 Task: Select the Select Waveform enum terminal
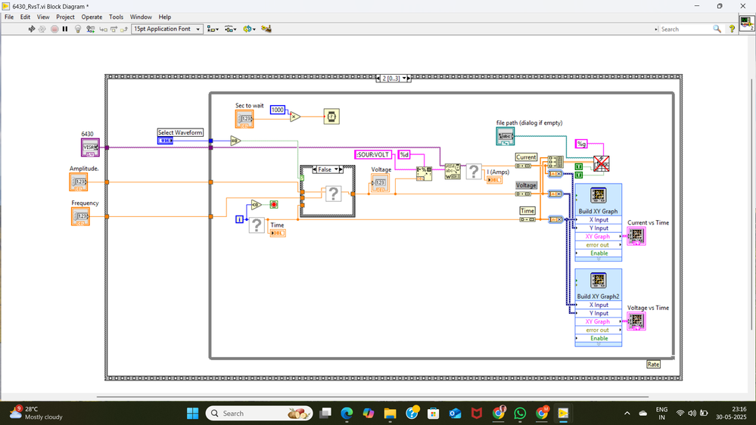click(166, 141)
